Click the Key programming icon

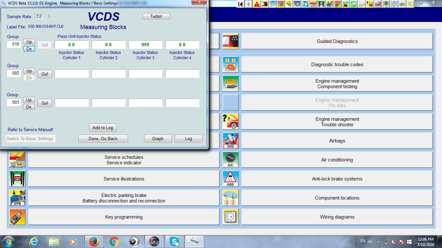tap(17, 217)
